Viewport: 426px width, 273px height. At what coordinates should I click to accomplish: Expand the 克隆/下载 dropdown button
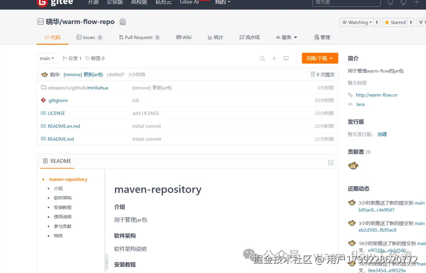click(x=320, y=58)
